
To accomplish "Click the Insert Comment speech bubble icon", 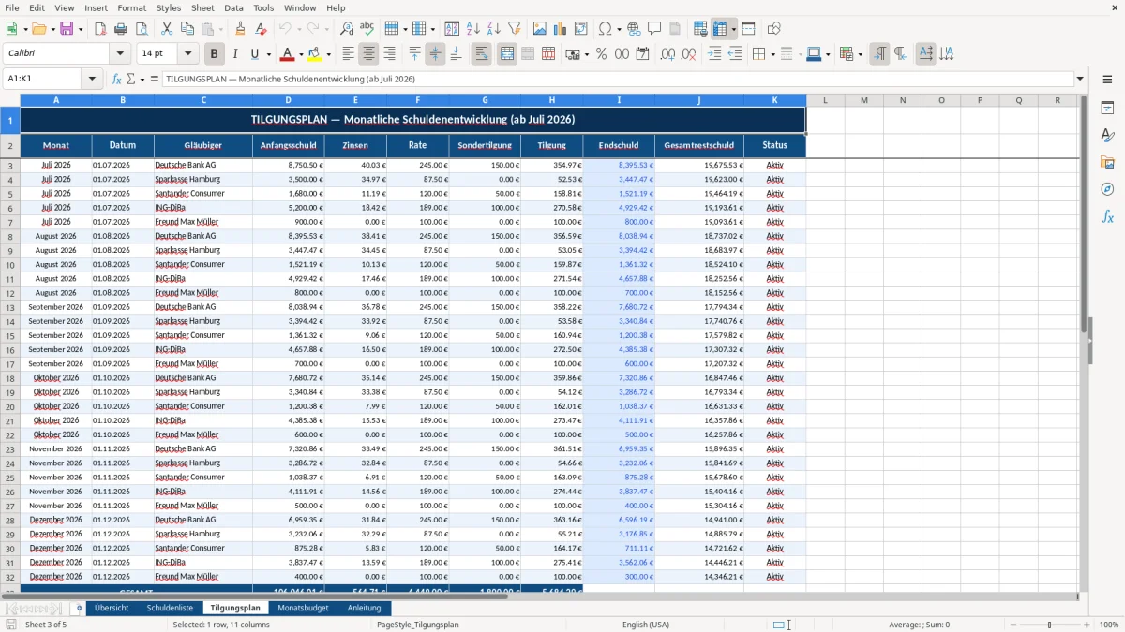I will [x=654, y=29].
